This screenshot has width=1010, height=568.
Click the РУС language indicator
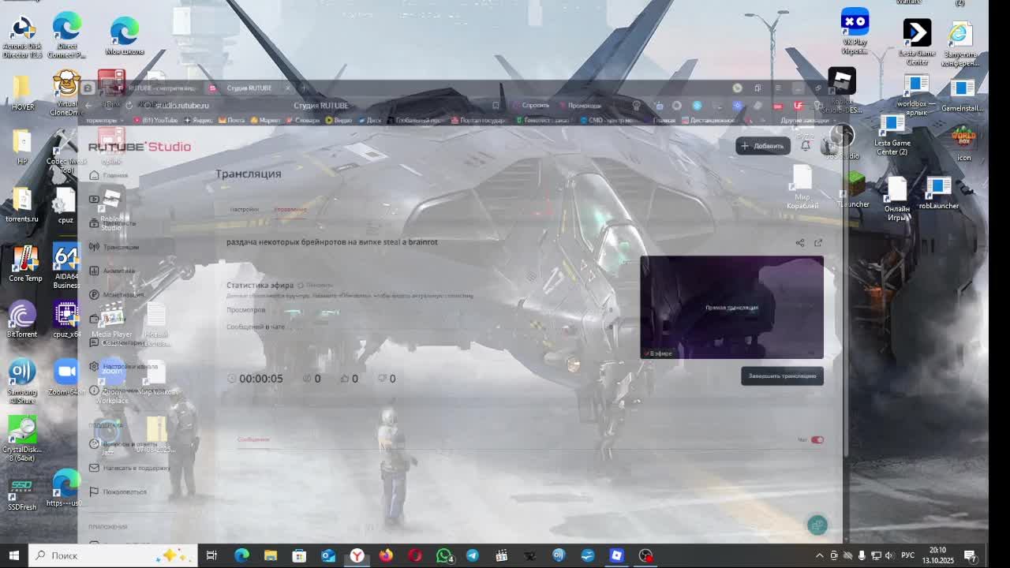click(907, 555)
